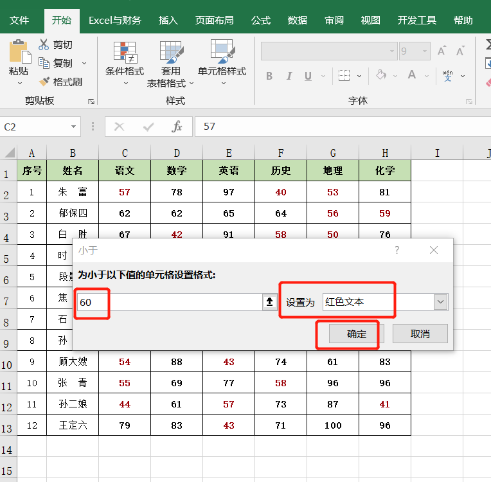Click the Increase Font Size icon
The image size is (491, 482).
pos(442,51)
